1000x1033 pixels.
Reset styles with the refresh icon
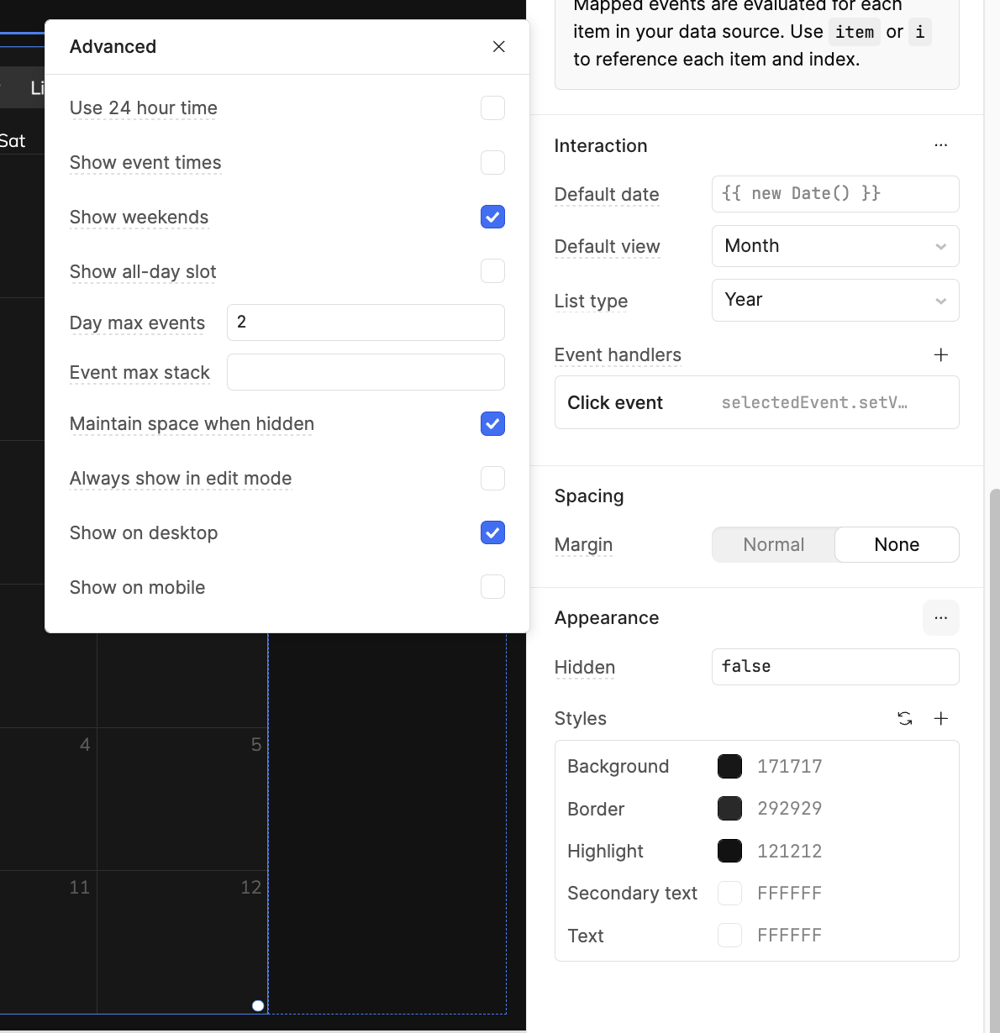coord(904,719)
